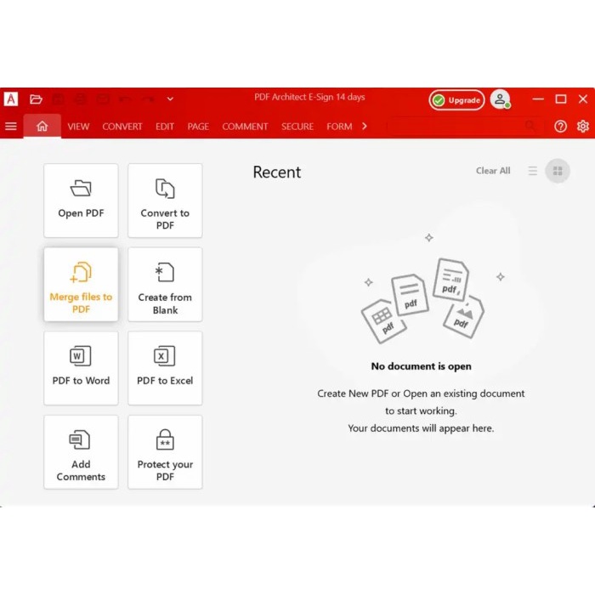Click the Merge files to PDF tile
This screenshot has width=595, height=595.
[x=81, y=284]
